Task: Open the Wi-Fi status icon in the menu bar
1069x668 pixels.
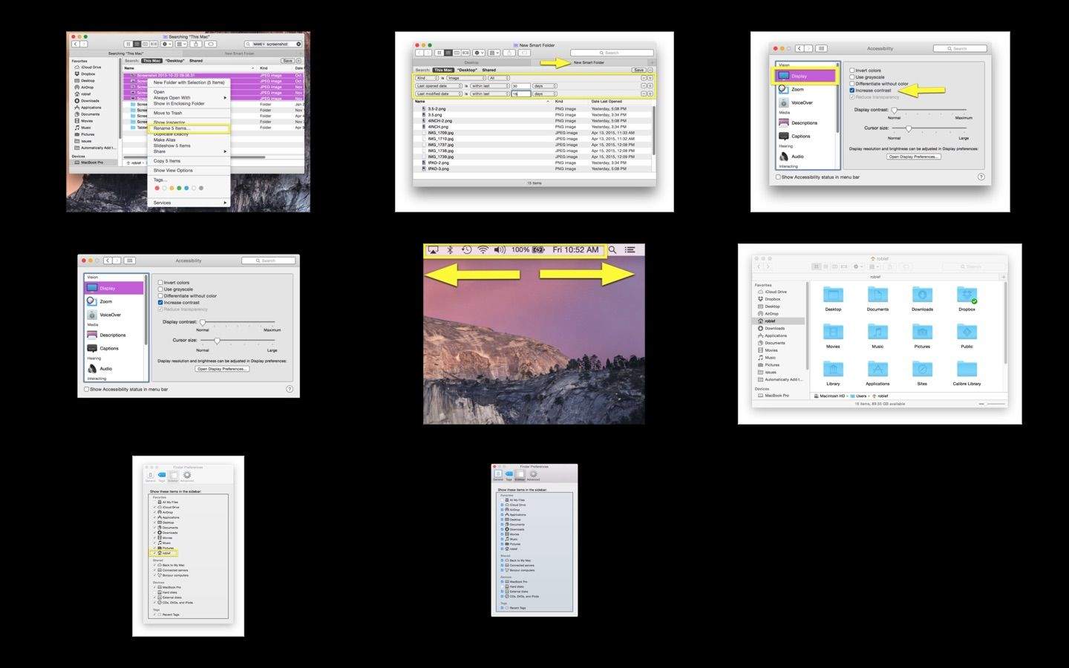Action: coord(483,250)
